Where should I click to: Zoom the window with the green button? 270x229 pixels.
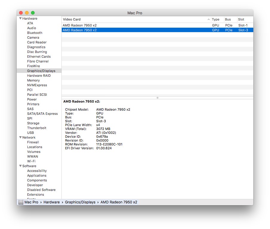[33, 13]
